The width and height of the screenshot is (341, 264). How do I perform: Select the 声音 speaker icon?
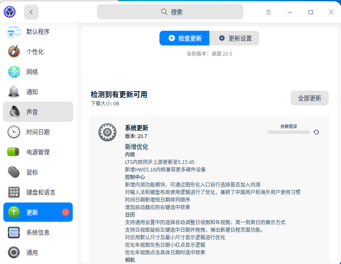click(x=14, y=112)
